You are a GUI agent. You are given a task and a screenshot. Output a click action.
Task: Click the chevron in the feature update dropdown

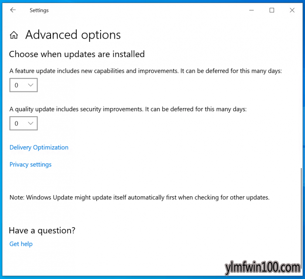coord(30,85)
